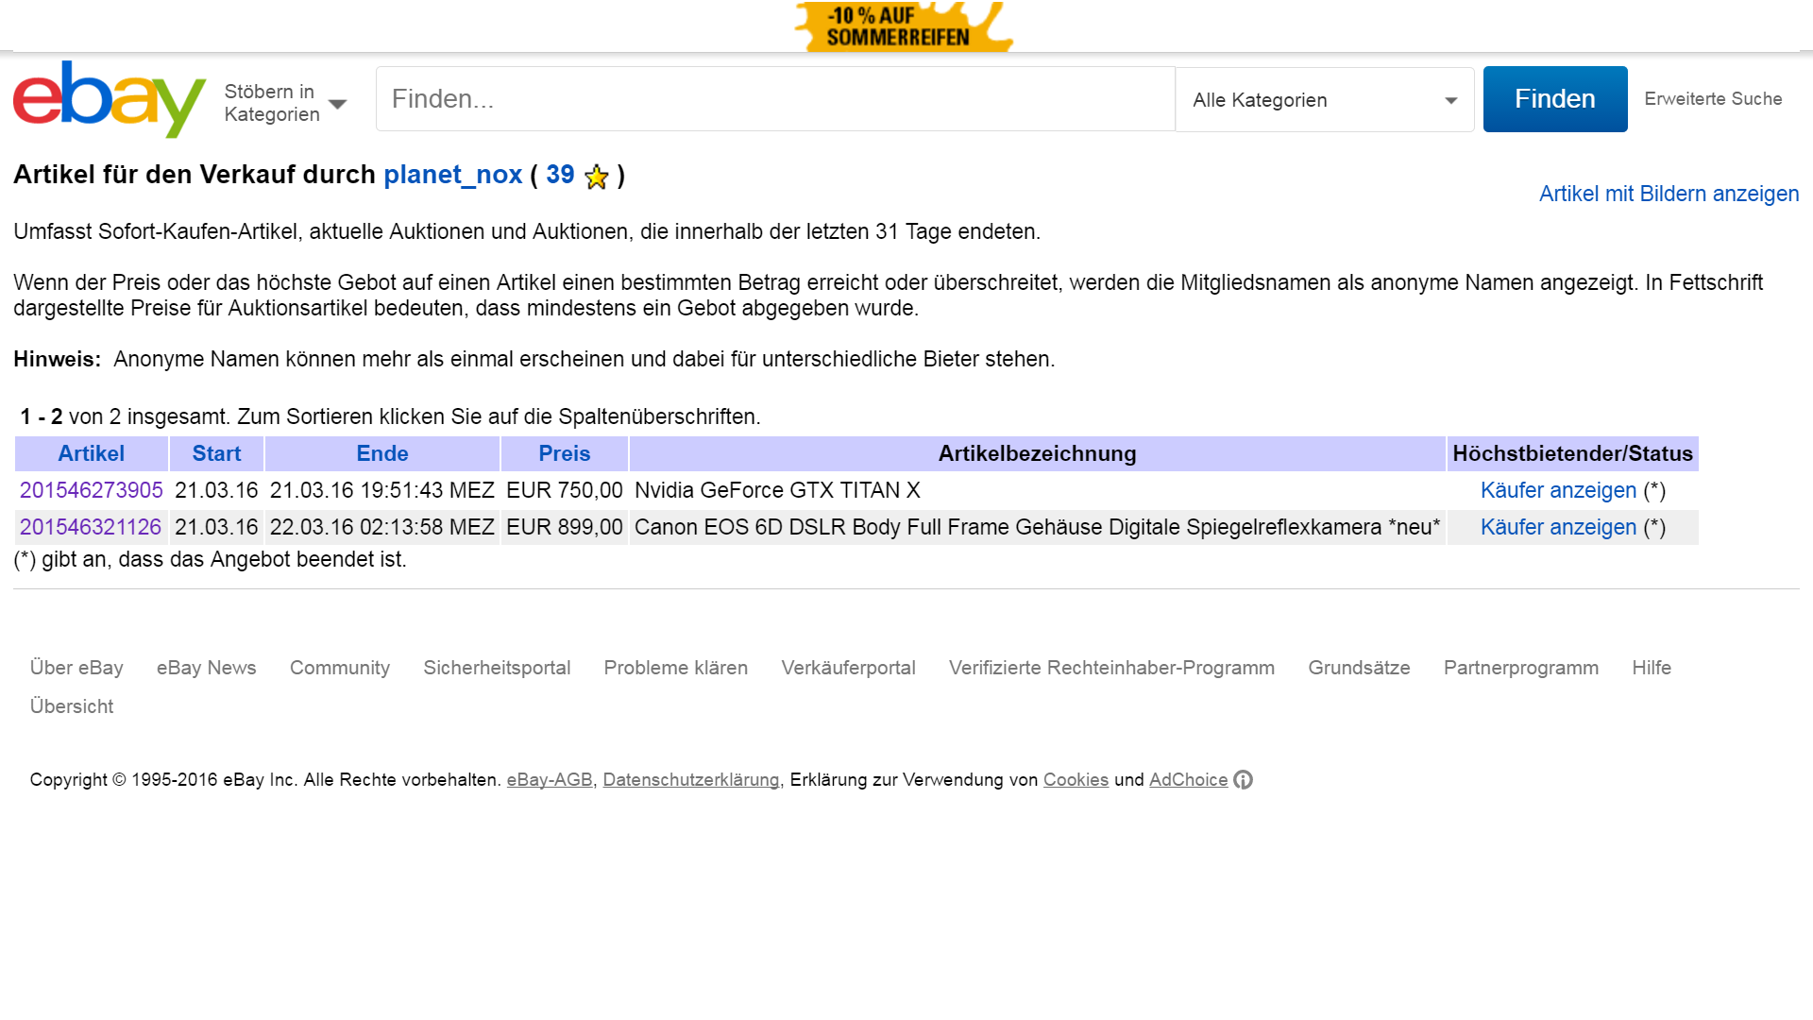Viewport: 1813px width, 1020px height.
Task: Click the yellow feedback star icon
Action: point(597,177)
